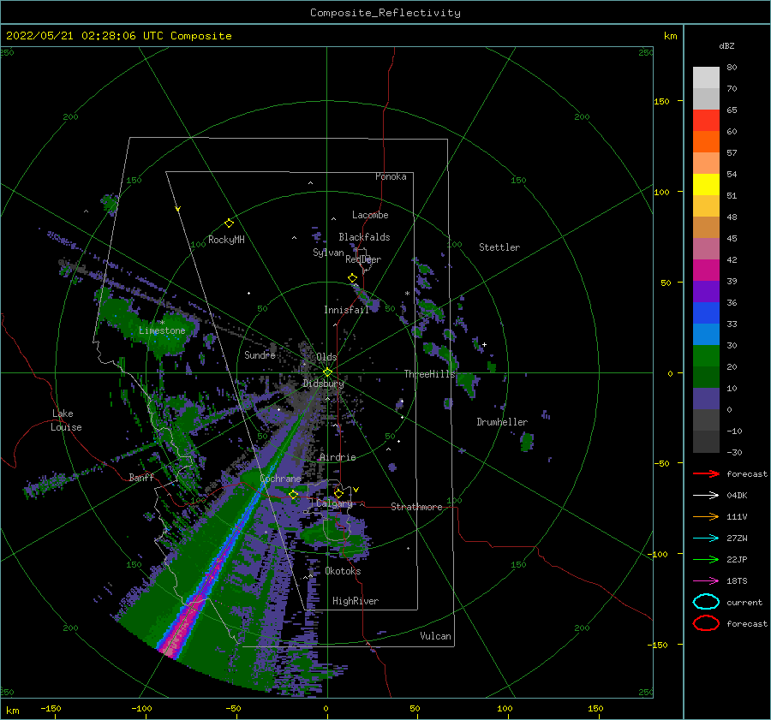Click the white 04DK arrow icon
The image size is (771, 720).
click(706, 496)
